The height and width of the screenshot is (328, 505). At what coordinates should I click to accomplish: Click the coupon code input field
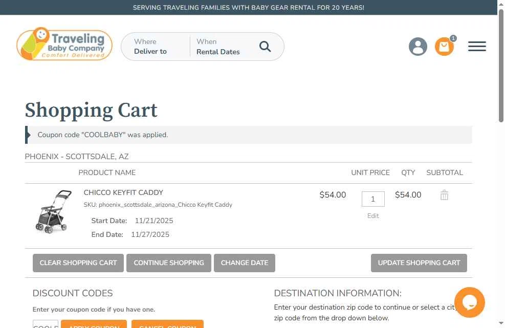[46, 324]
